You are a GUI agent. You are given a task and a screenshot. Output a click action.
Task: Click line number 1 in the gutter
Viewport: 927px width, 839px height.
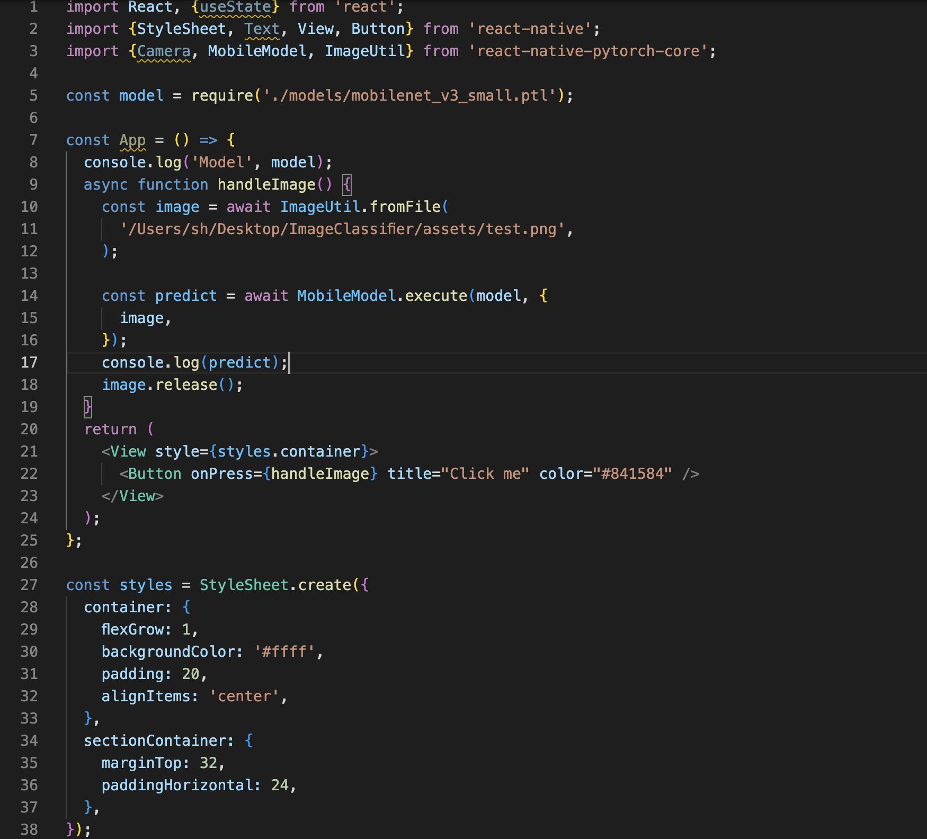click(33, 7)
